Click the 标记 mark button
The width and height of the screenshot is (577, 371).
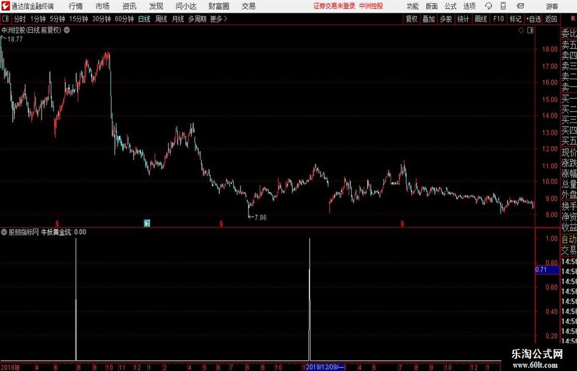click(515, 19)
